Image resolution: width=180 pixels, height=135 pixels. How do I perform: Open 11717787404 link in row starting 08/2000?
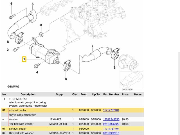point(111,129)
